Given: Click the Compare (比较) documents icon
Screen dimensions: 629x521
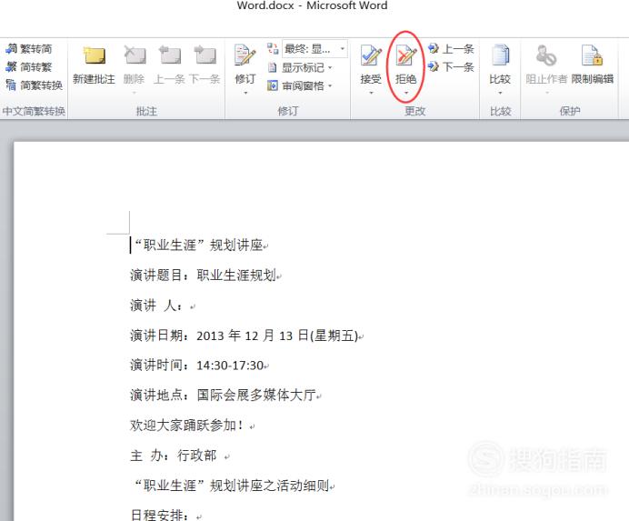Looking at the screenshot, I should [500, 55].
